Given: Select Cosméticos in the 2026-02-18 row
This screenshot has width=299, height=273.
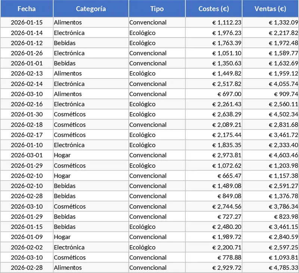Looking at the screenshot, I should click(x=70, y=125).
